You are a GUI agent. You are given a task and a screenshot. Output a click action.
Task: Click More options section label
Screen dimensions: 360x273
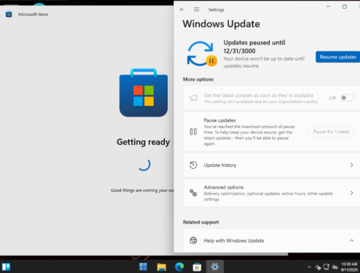[198, 79]
